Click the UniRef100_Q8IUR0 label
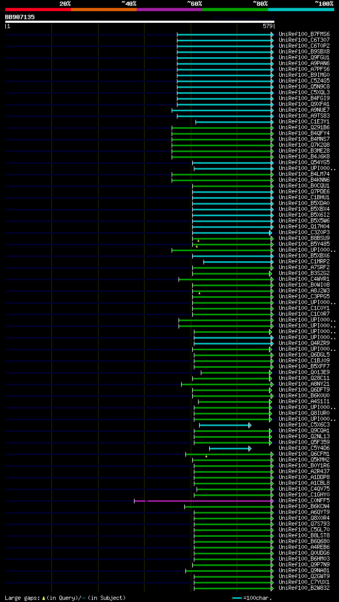This screenshot has height=602, width=339. [304, 413]
